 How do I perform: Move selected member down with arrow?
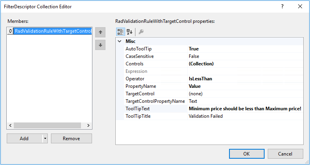(100, 45)
